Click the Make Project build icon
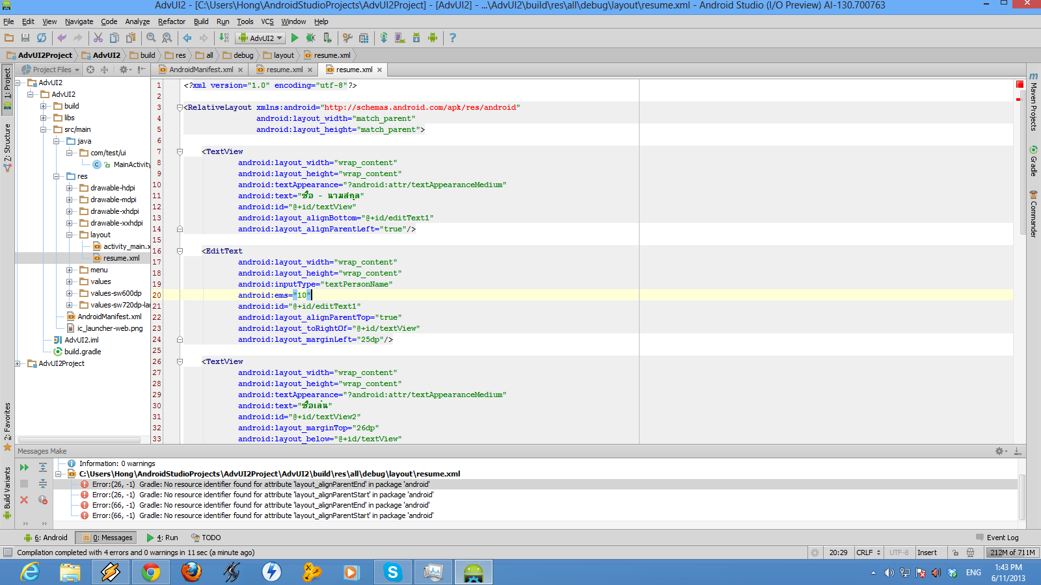The height and width of the screenshot is (585, 1041). click(224, 38)
